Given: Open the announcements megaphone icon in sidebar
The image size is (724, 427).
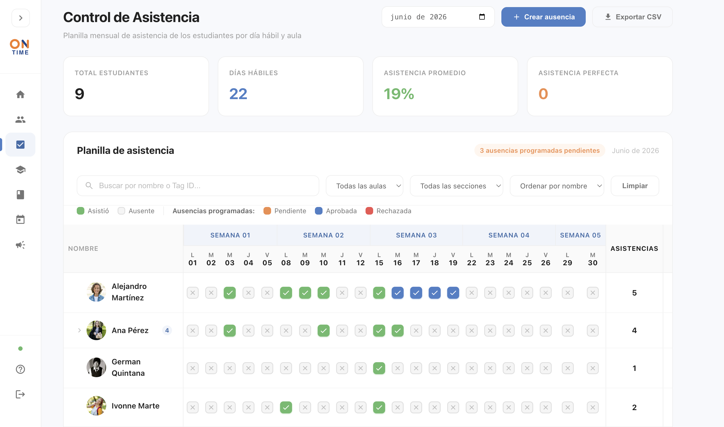Looking at the screenshot, I should pyautogui.click(x=20, y=245).
